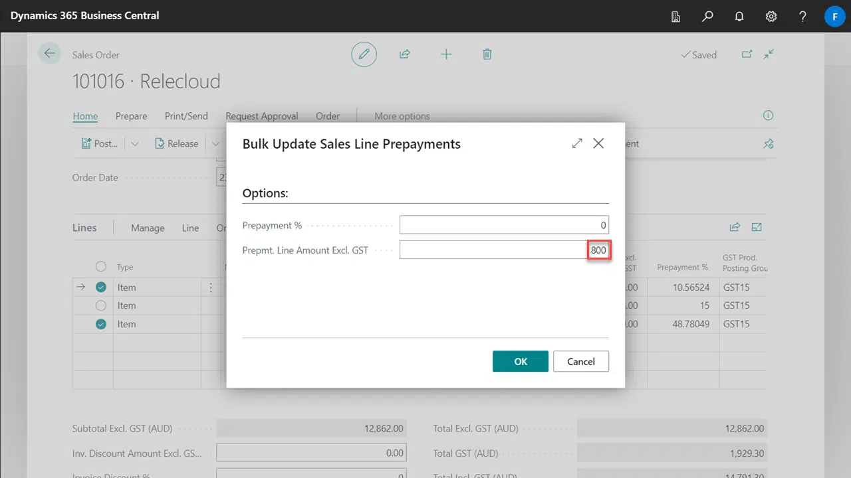This screenshot has width=851, height=478.
Task: Click the plus icon to create new
Action: point(446,54)
